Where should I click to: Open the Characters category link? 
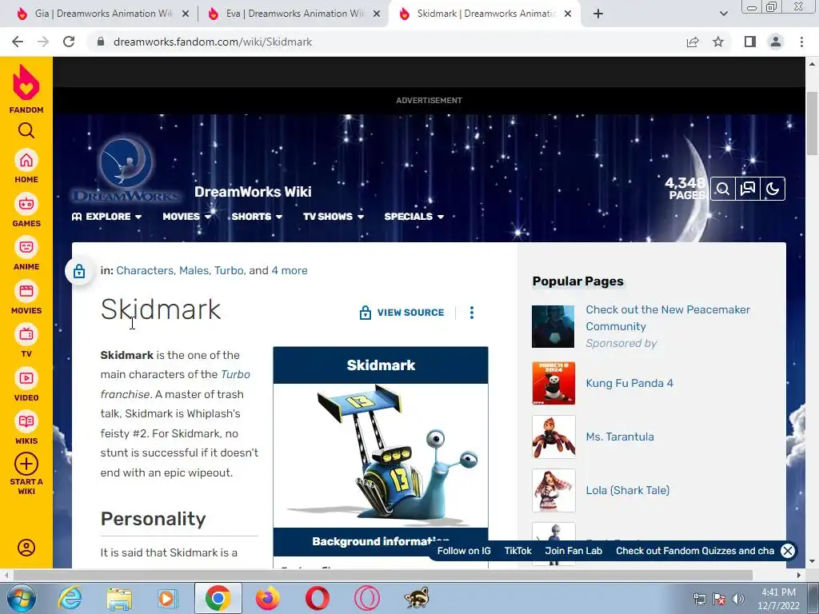[x=145, y=270]
